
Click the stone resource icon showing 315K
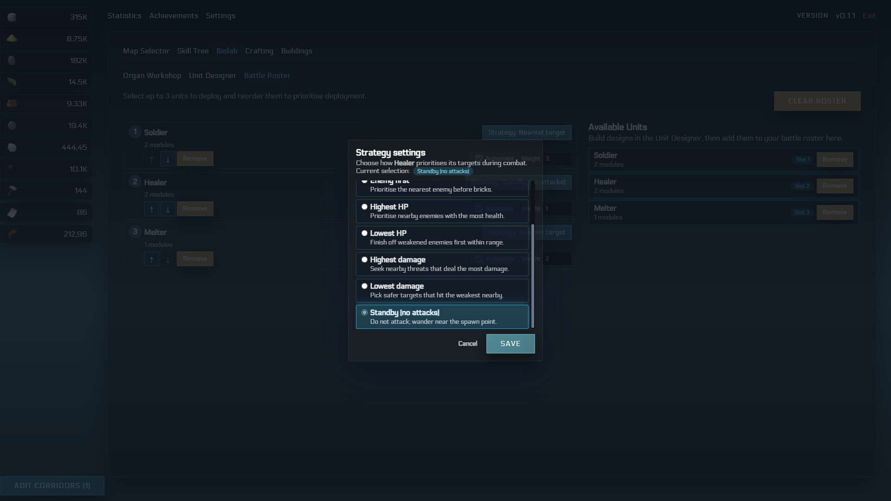point(13,17)
